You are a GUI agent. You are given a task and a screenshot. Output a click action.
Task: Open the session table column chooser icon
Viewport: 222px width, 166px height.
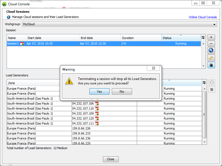pos(203,38)
